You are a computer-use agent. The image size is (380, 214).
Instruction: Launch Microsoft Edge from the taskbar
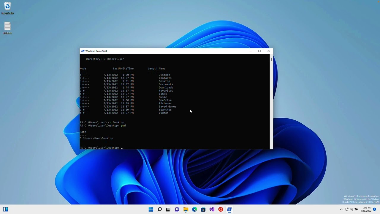(x=194, y=209)
